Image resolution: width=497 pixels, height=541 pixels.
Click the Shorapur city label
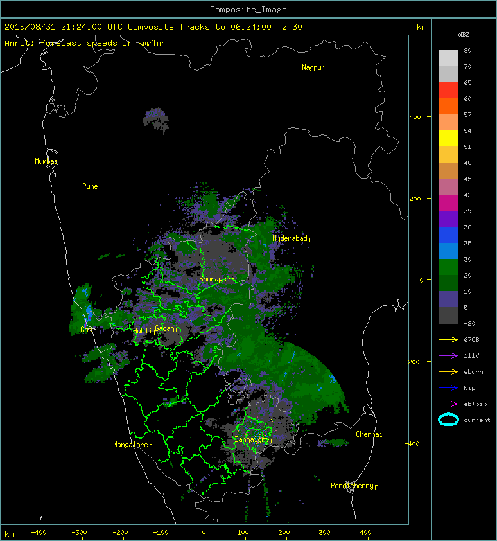[216, 279]
